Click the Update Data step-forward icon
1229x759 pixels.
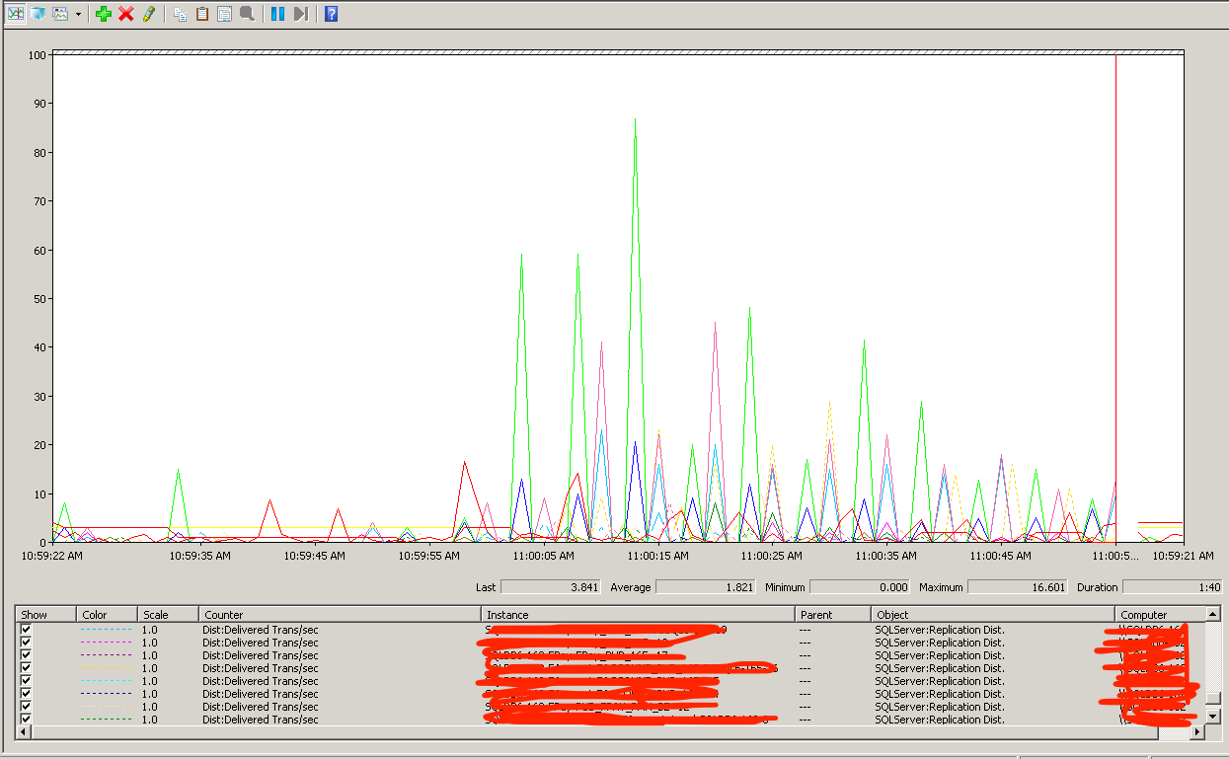[x=301, y=14]
